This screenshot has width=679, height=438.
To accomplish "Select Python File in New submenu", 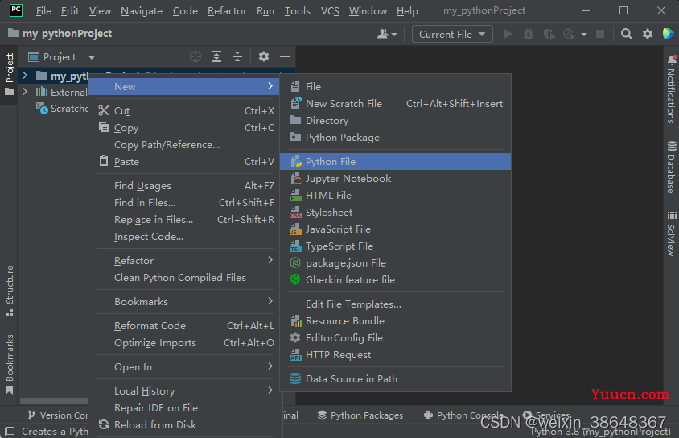I will [x=395, y=162].
